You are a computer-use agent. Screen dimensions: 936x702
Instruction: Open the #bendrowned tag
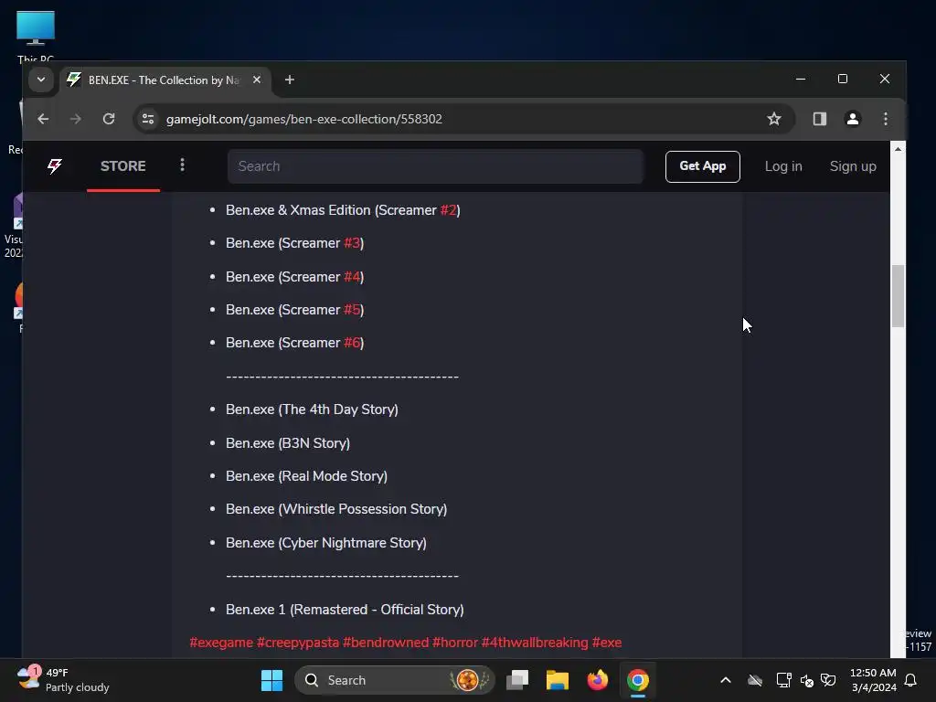pos(386,643)
